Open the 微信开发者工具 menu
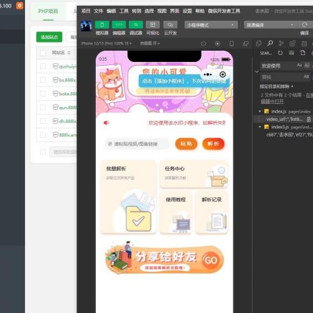This screenshot has height=313, width=313. click(x=224, y=11)
